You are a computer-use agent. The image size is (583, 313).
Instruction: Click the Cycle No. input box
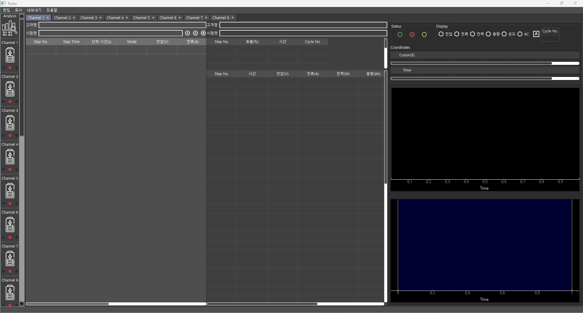pos(550,38)
